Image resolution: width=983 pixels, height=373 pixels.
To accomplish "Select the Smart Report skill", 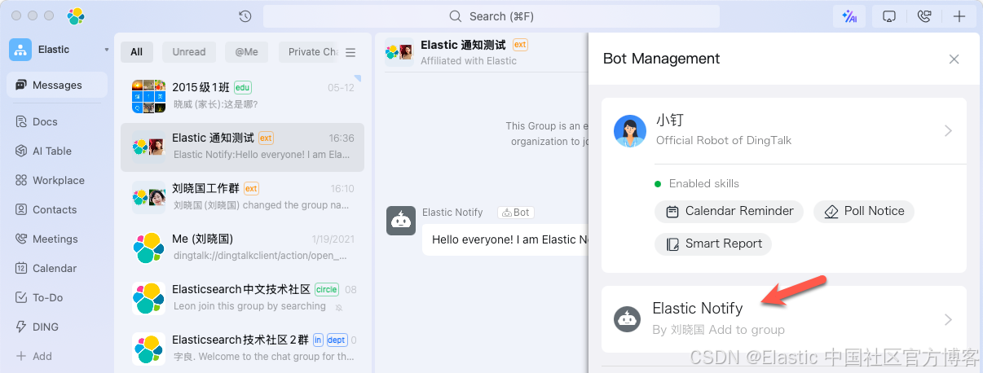I will 713,244.
